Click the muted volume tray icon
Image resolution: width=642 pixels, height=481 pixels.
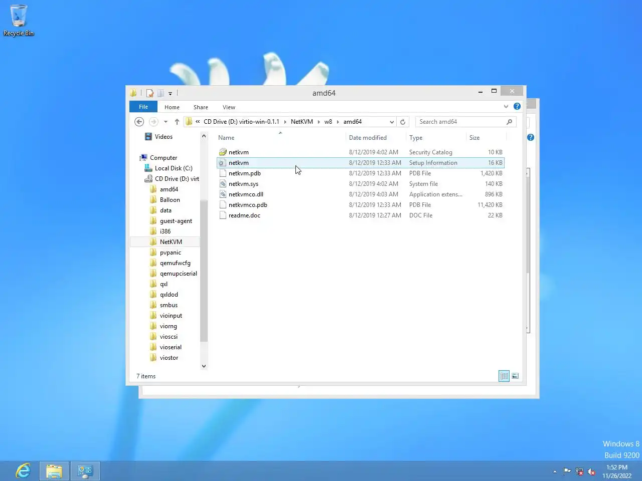591,471
